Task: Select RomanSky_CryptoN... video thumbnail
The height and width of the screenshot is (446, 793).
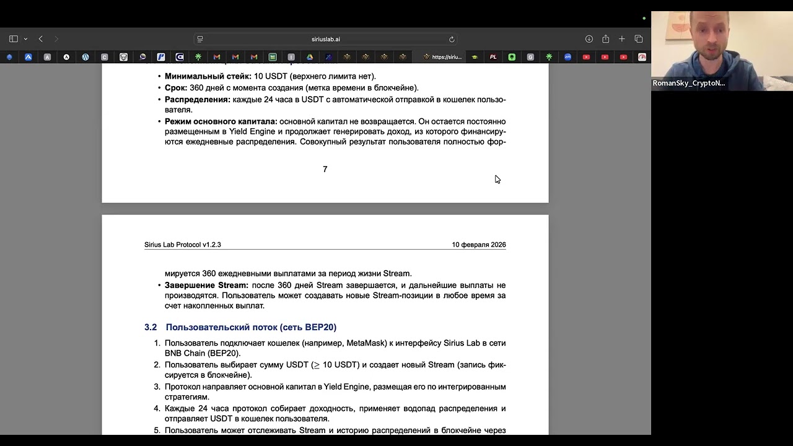Action: click(722, 51)
